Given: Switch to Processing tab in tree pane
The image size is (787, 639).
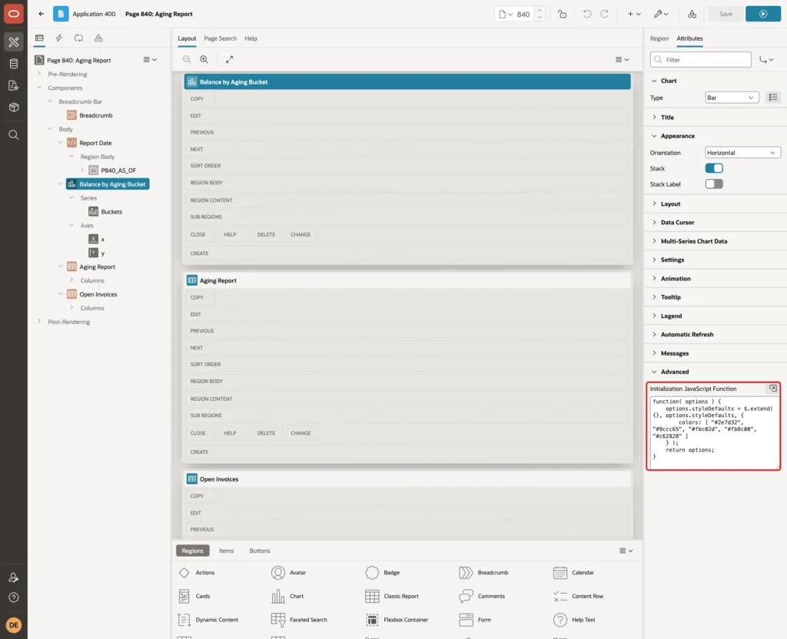Looking at the screenshot, I should (79, 38).
